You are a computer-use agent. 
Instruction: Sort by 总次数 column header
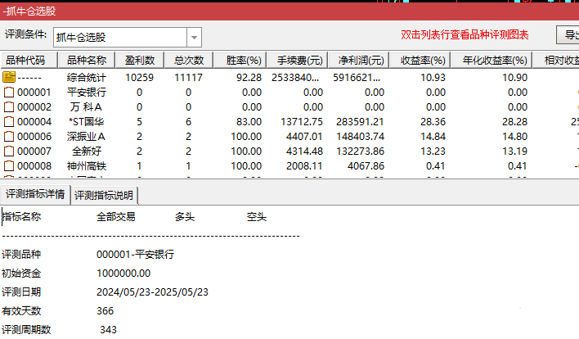pos(189,61)
